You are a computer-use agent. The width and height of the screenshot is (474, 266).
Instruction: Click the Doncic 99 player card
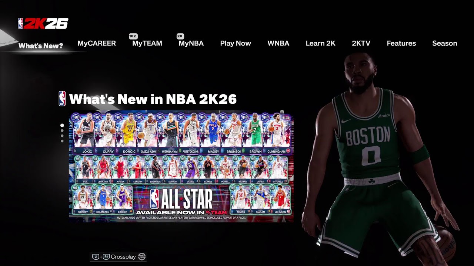(125, 134)
